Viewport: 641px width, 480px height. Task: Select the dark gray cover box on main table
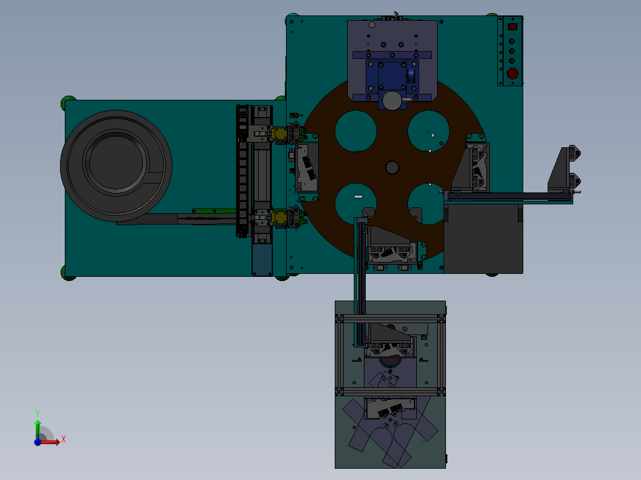(483, 238)
